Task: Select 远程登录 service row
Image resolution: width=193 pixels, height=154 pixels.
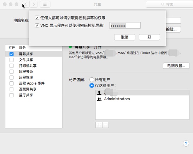Action: tap(34, 72)
